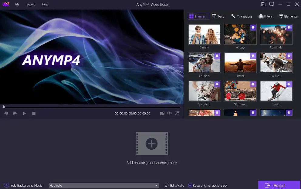
Task: Mute the preview volume speaker
Action: point(169,113)
